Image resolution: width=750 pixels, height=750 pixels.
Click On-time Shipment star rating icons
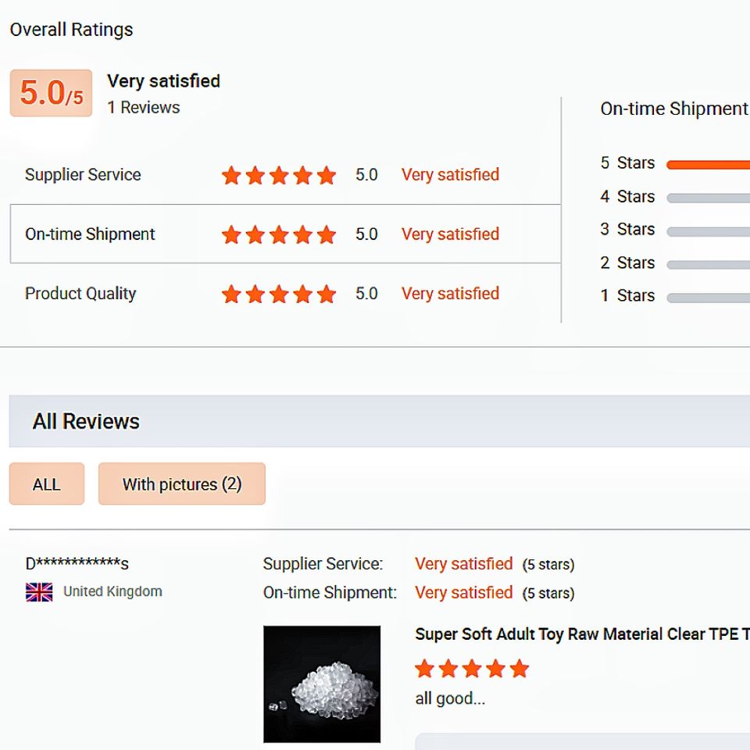click(279, 234)
